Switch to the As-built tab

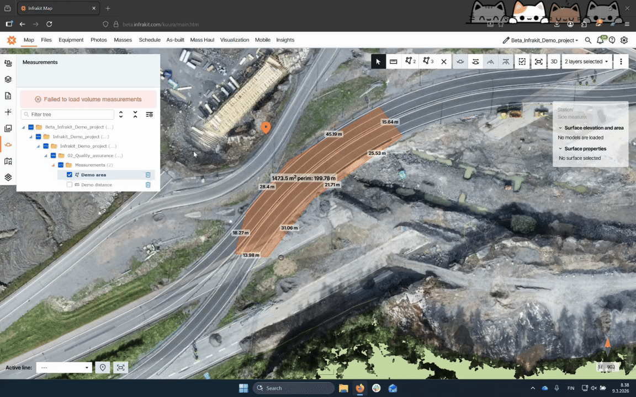coord(175,40)
